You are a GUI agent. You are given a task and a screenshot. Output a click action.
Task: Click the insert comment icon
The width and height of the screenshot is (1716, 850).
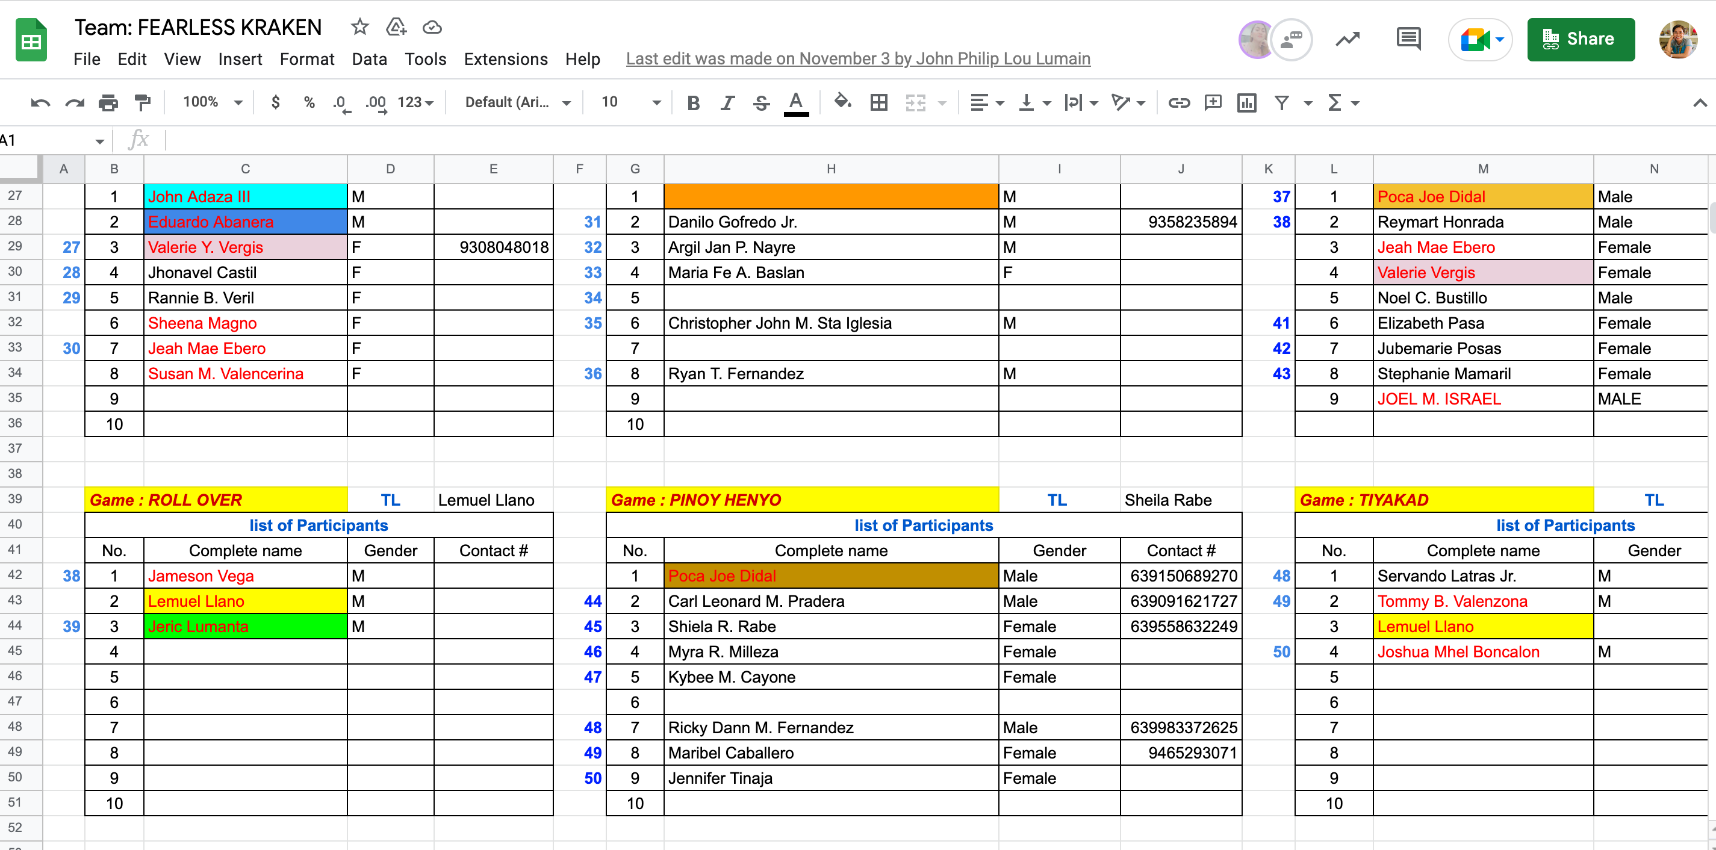[x=1213, y=102]
